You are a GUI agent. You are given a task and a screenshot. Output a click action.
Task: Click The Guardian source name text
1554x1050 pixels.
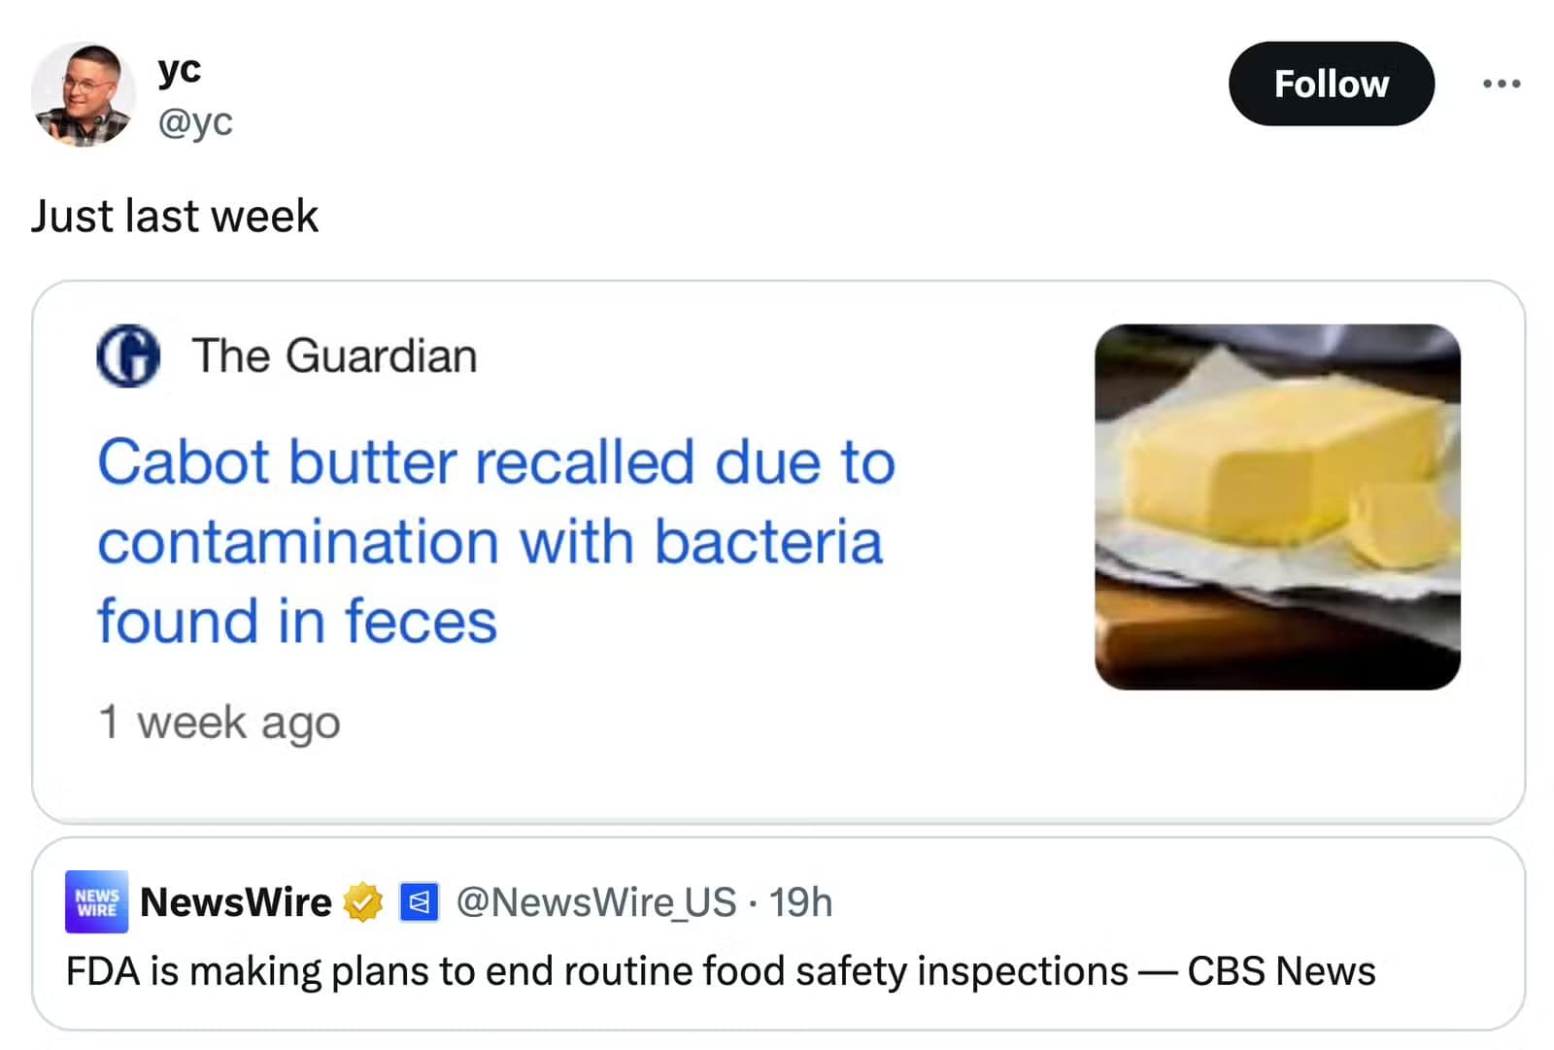(x=334, y=355)
